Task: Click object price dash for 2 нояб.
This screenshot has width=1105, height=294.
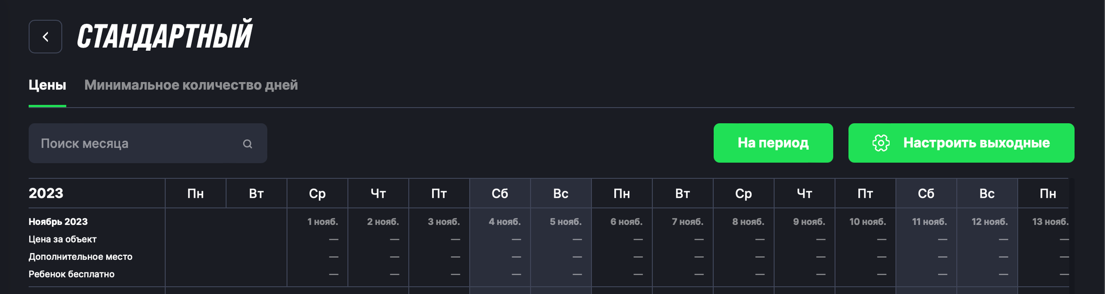Action: [394, 239]
